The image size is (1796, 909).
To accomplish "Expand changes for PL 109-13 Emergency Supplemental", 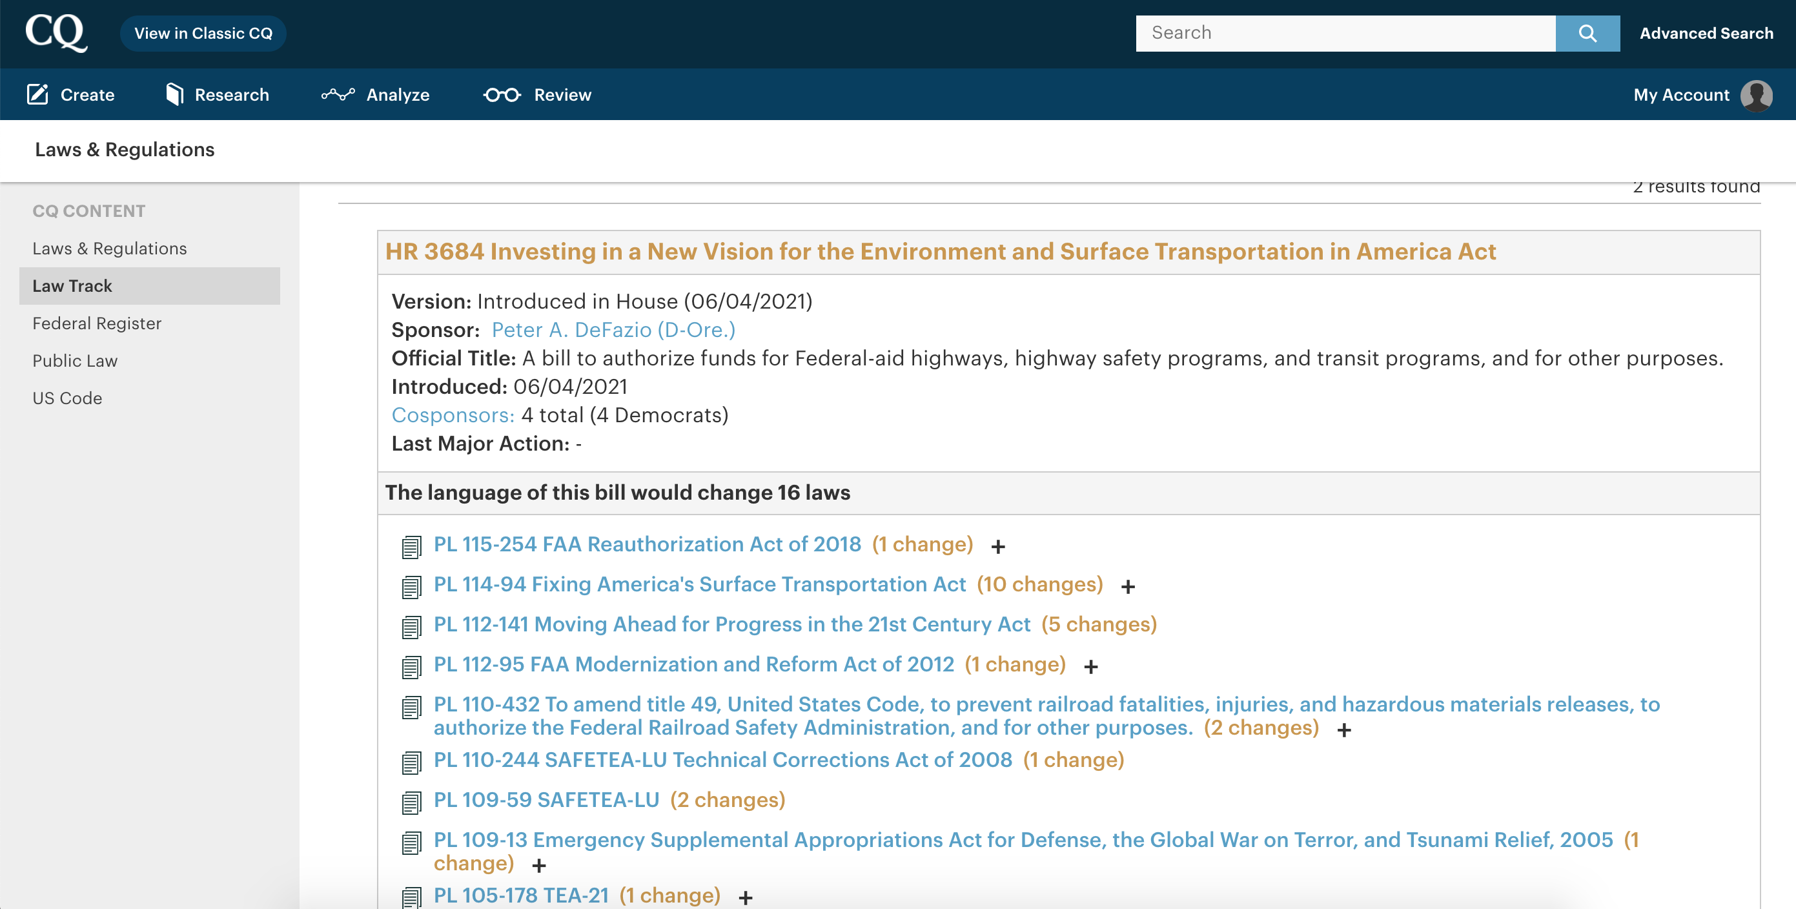I will coord(538,866).
